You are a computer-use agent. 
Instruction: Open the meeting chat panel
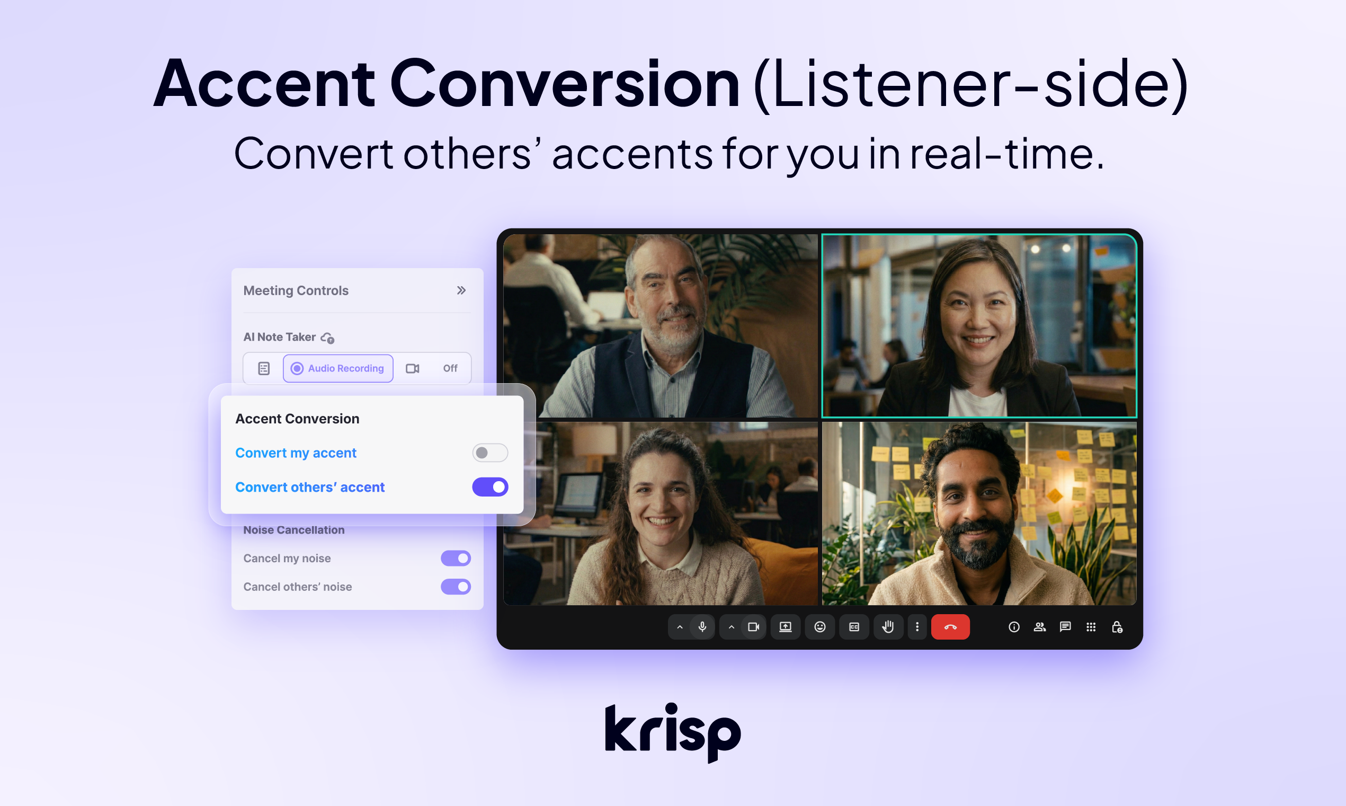tap(1065, 627)
